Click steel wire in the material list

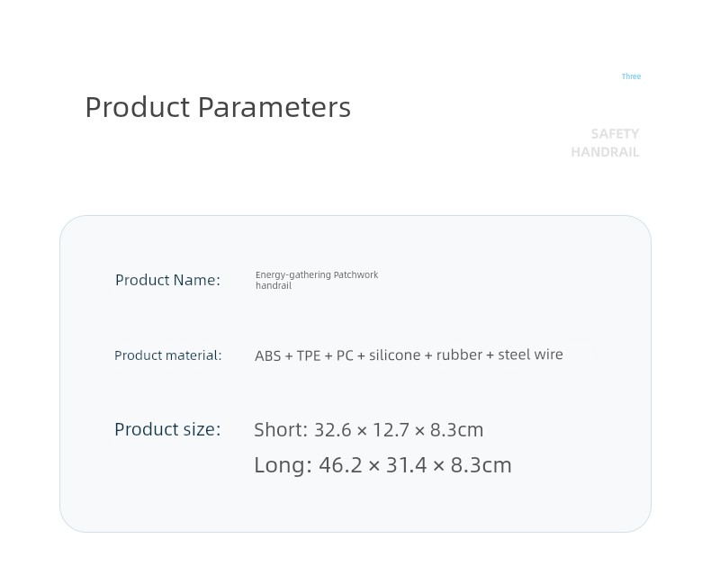point(530,355)
